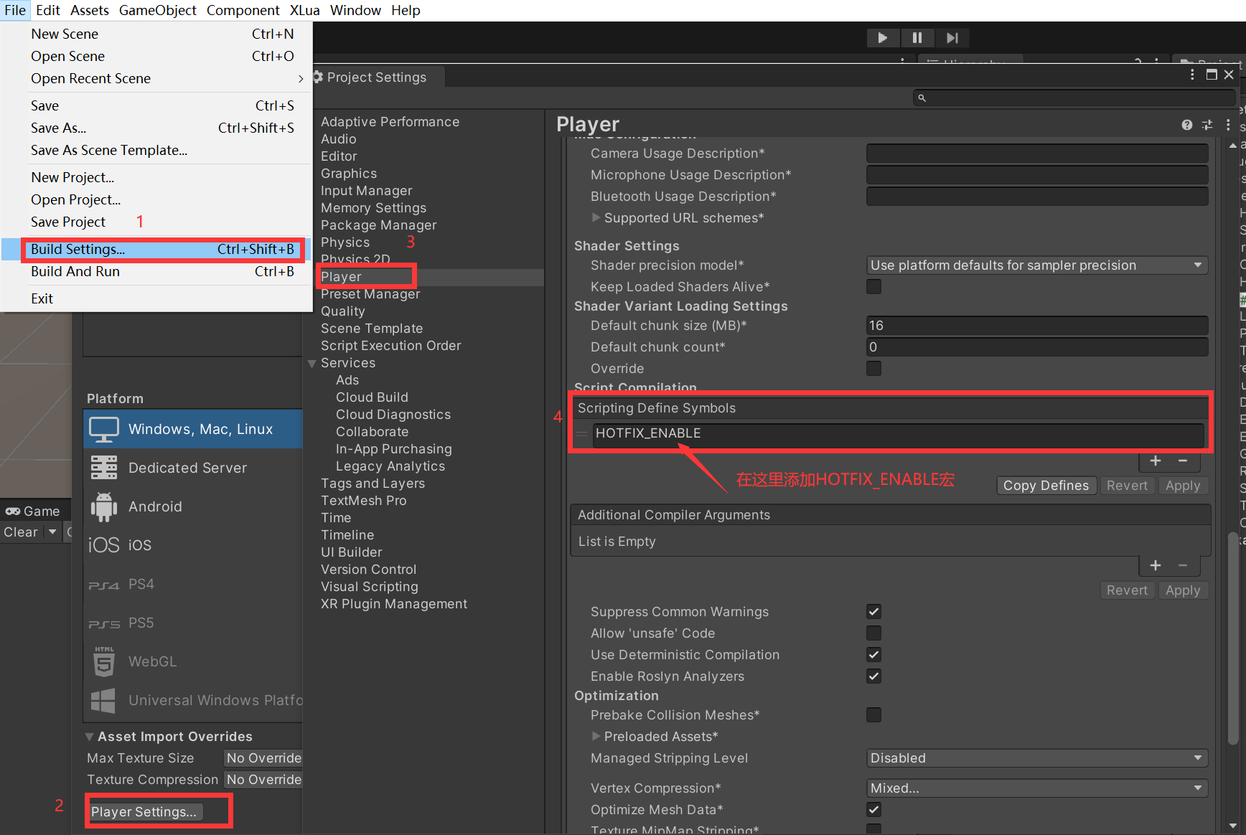This screenshot has height=835, width=1246.
Task: Click the Step frame button
Action: click(x=952, y=37)
